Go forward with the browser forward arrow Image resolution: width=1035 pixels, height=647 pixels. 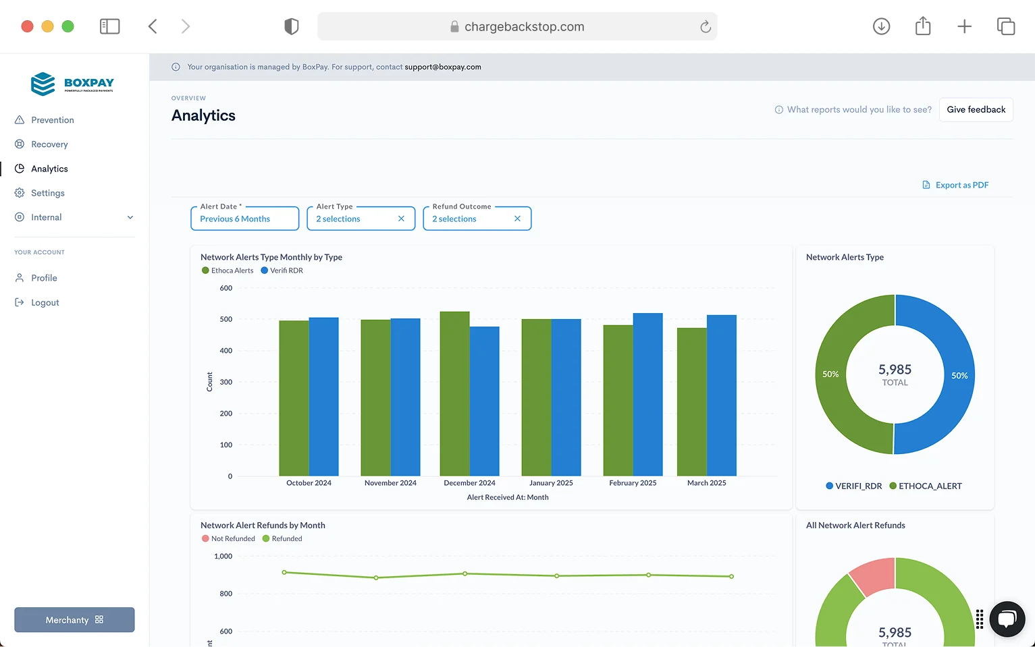(x=186, y=26)
